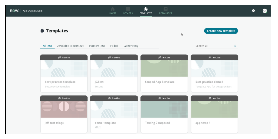Click the search magnifier icon
The width and height of the screenshot is (278, 139).
tap(235, 46)
